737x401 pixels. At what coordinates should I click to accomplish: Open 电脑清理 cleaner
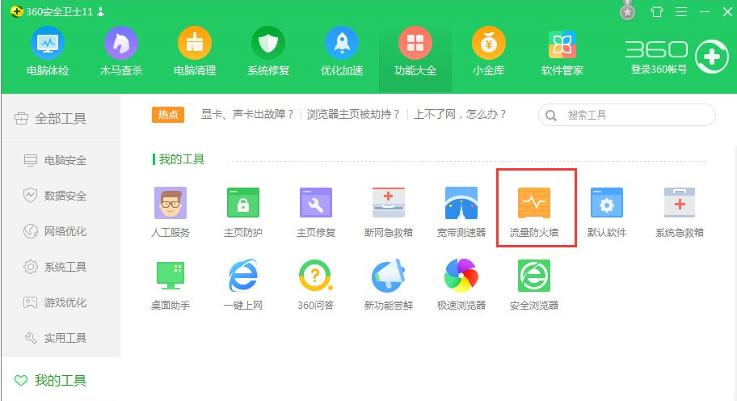tap(195, 52)
